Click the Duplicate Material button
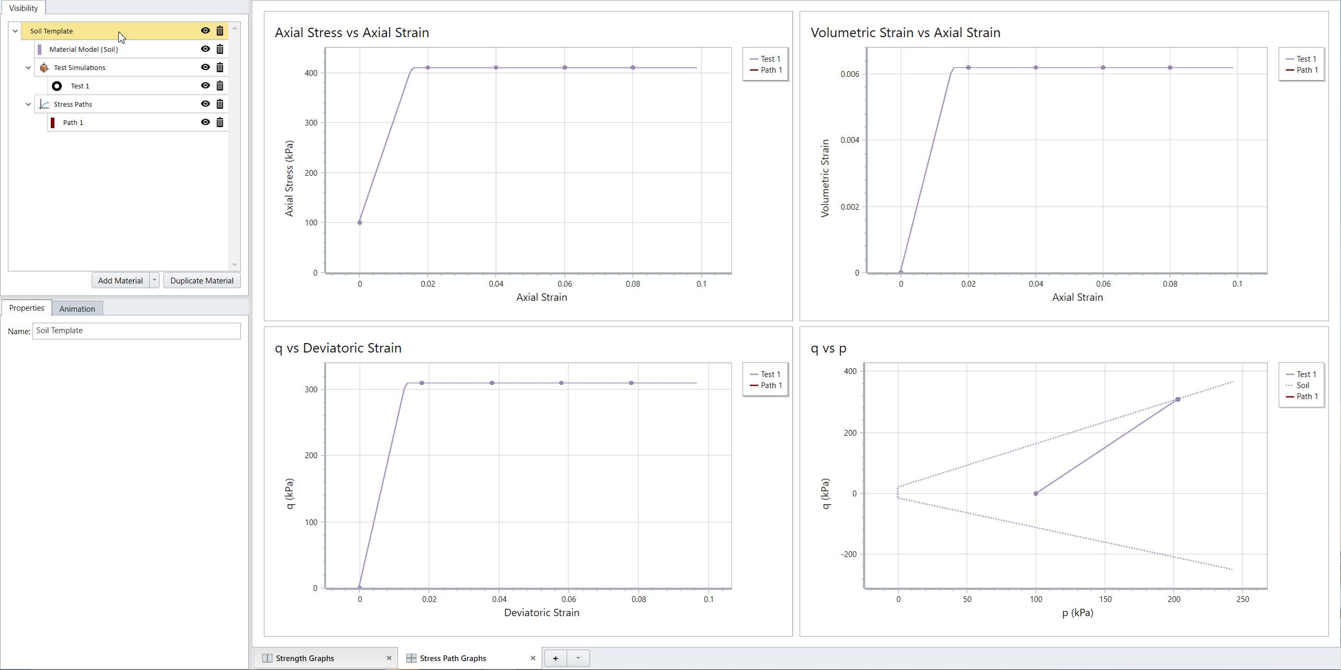Screen dimensions: 1341x670 pos(202,280)
